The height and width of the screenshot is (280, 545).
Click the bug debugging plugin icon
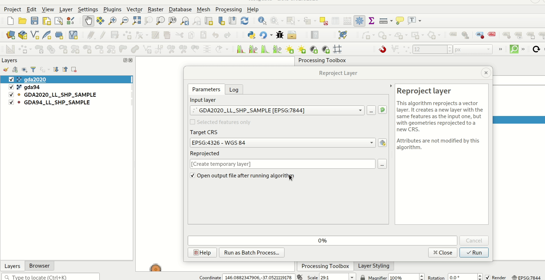pos(280,35)
